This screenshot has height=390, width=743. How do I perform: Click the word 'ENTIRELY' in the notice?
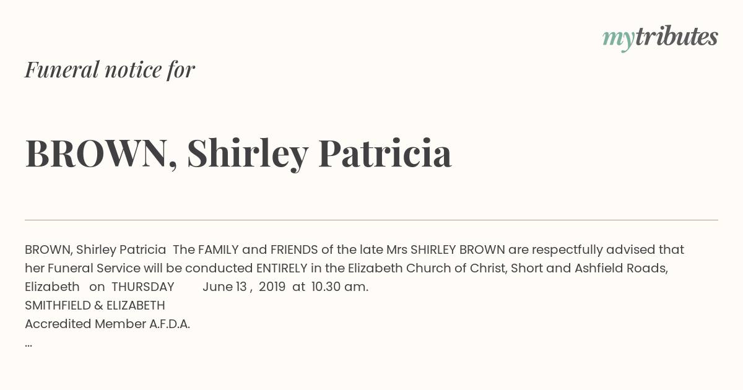282,268
